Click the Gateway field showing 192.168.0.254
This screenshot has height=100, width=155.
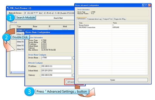click(x=56, y=75)
